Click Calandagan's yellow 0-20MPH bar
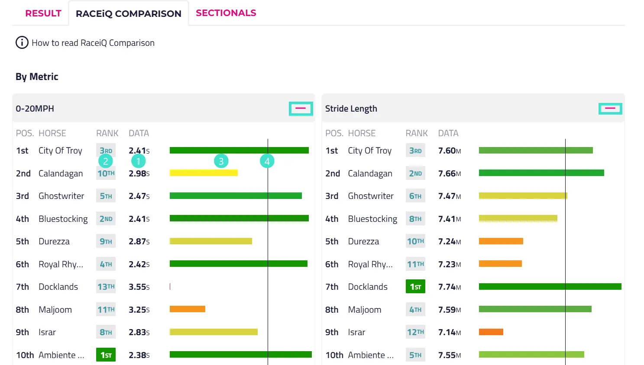 pos(204,173)
